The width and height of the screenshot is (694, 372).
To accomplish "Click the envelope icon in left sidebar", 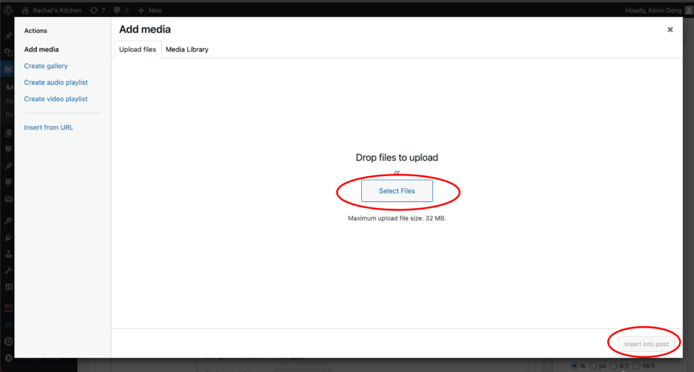I will pyautogui.click(x=8, y=199).
